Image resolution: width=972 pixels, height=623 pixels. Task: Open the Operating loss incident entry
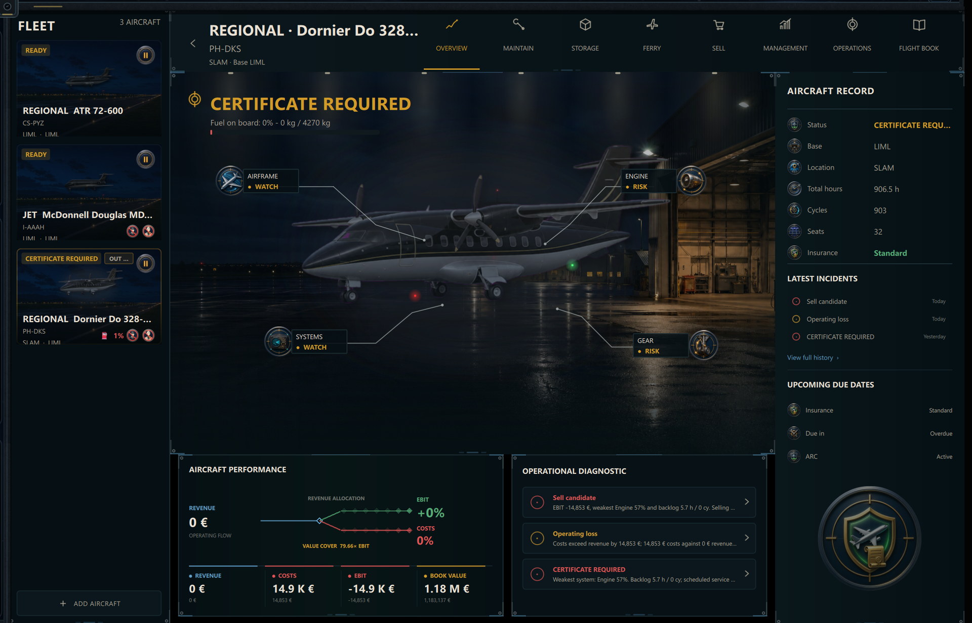(869, 319)
